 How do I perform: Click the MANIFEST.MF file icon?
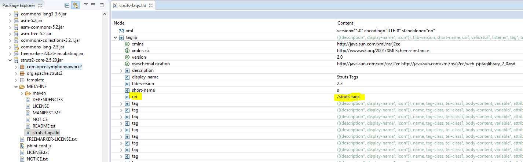pos(28,113)
